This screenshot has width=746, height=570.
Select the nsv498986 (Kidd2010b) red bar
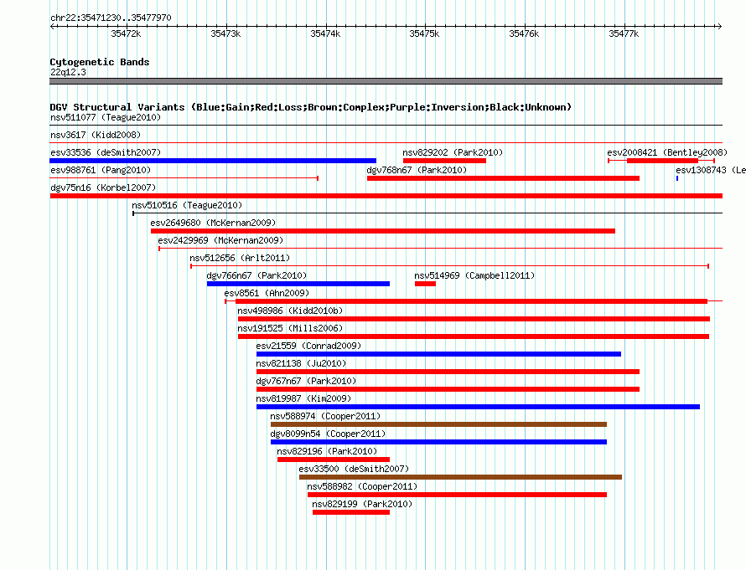474,319
